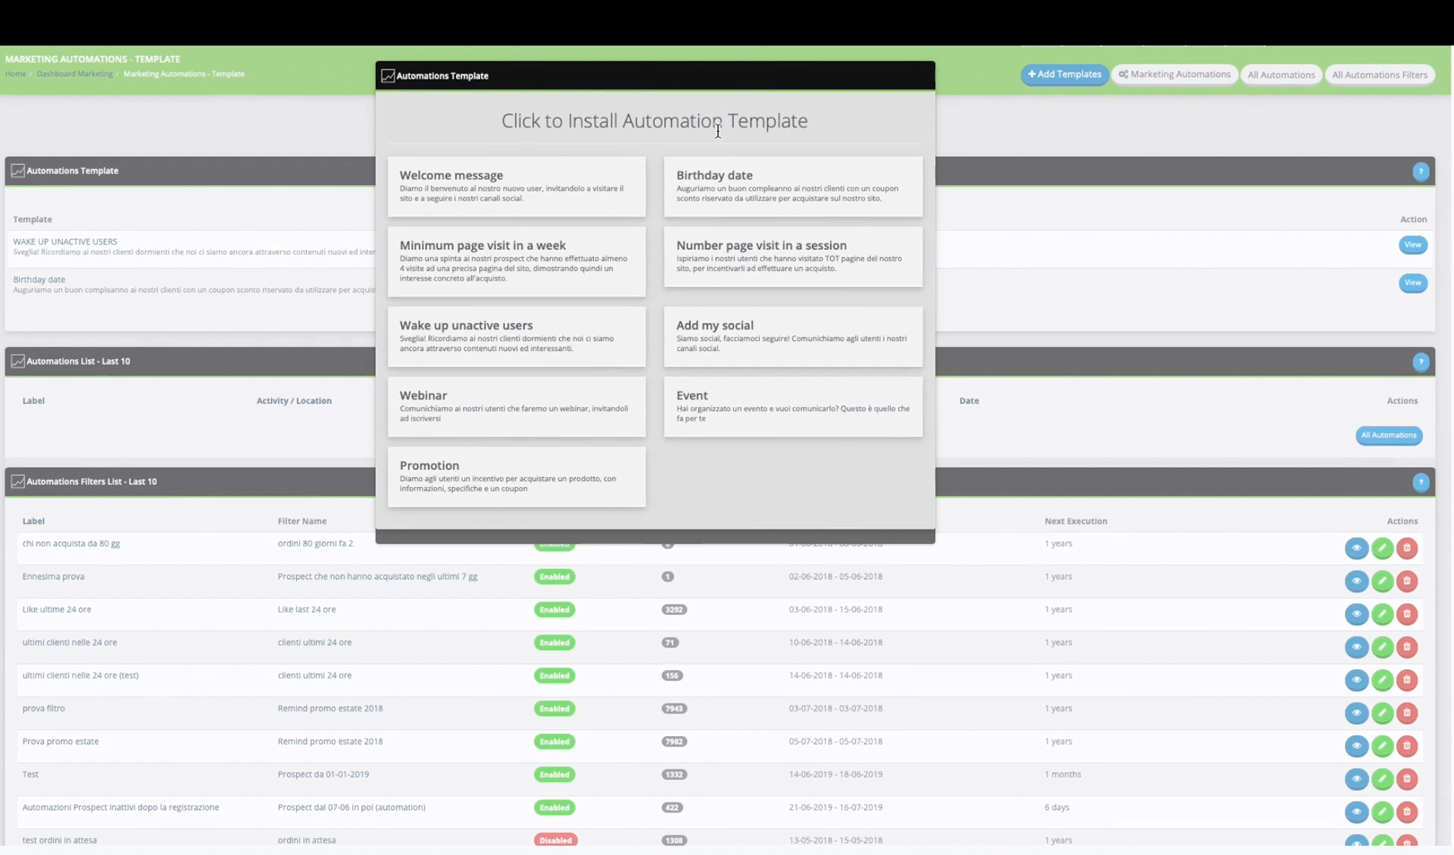This screenshot has width=1454, height=855.
Task: Click green edit pencil for Like ultime 24 ore
Action: pyautogui.click(x=1381, y=614)
